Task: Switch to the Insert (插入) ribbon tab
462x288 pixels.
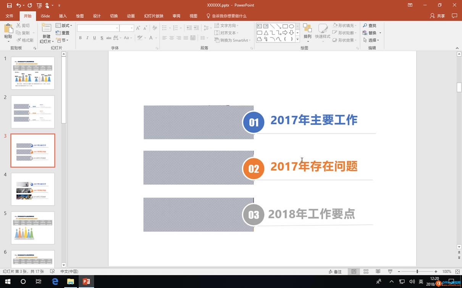Action: 63,16
